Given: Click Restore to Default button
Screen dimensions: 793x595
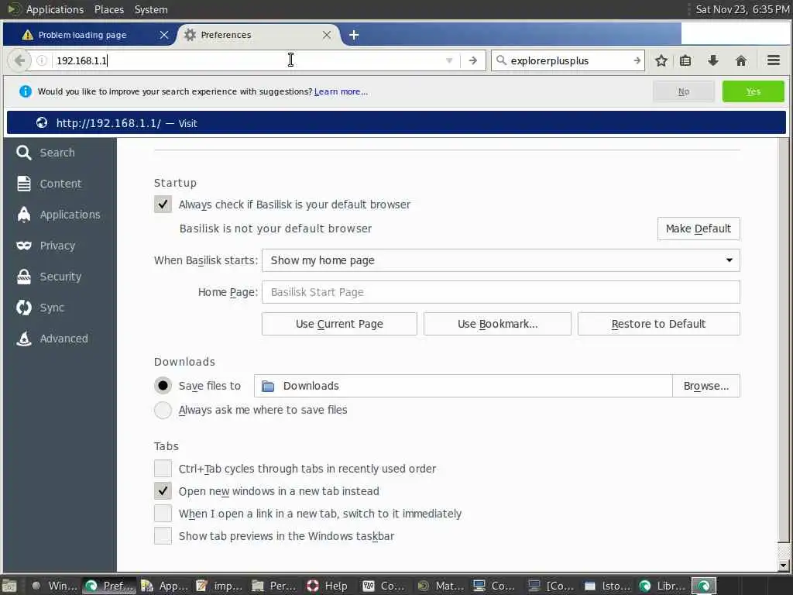Looking at the screenshot, I should pos(658,324).
